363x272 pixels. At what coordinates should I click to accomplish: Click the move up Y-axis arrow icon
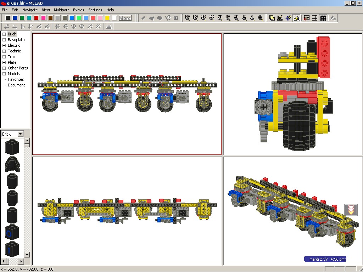23,27
